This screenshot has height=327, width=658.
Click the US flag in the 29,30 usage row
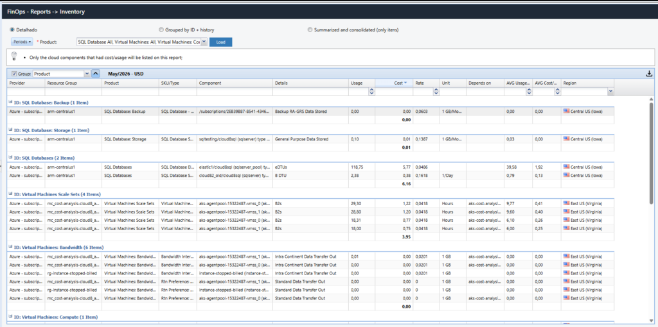567,203
